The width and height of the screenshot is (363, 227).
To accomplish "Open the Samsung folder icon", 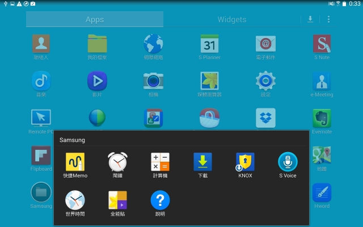I will (41, 192).
